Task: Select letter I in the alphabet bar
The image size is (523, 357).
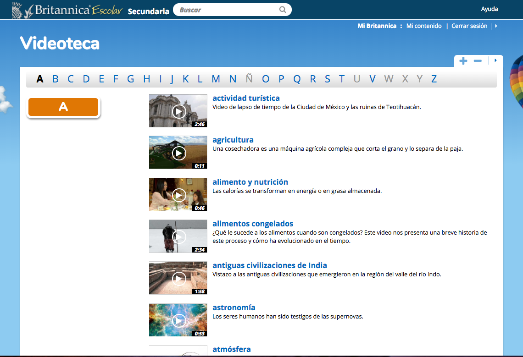Action: [x=161, y=79]
